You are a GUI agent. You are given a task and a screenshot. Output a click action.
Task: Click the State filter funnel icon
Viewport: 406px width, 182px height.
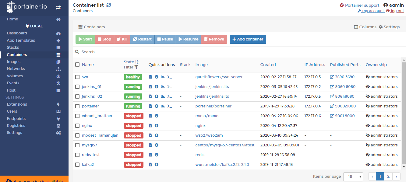point(136,67)
